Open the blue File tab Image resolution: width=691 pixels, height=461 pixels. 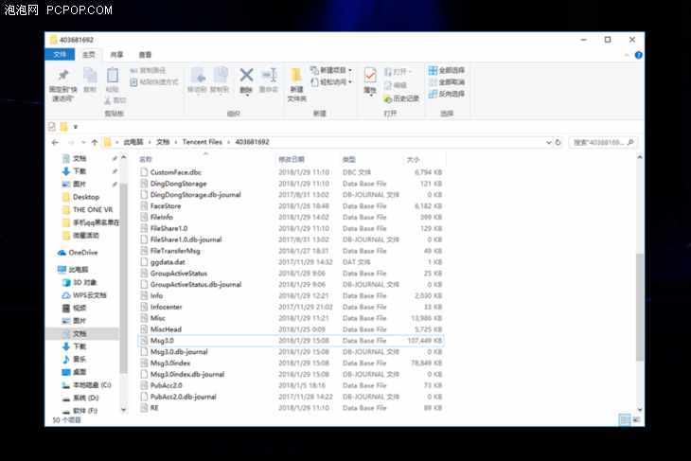pos(60,55)
